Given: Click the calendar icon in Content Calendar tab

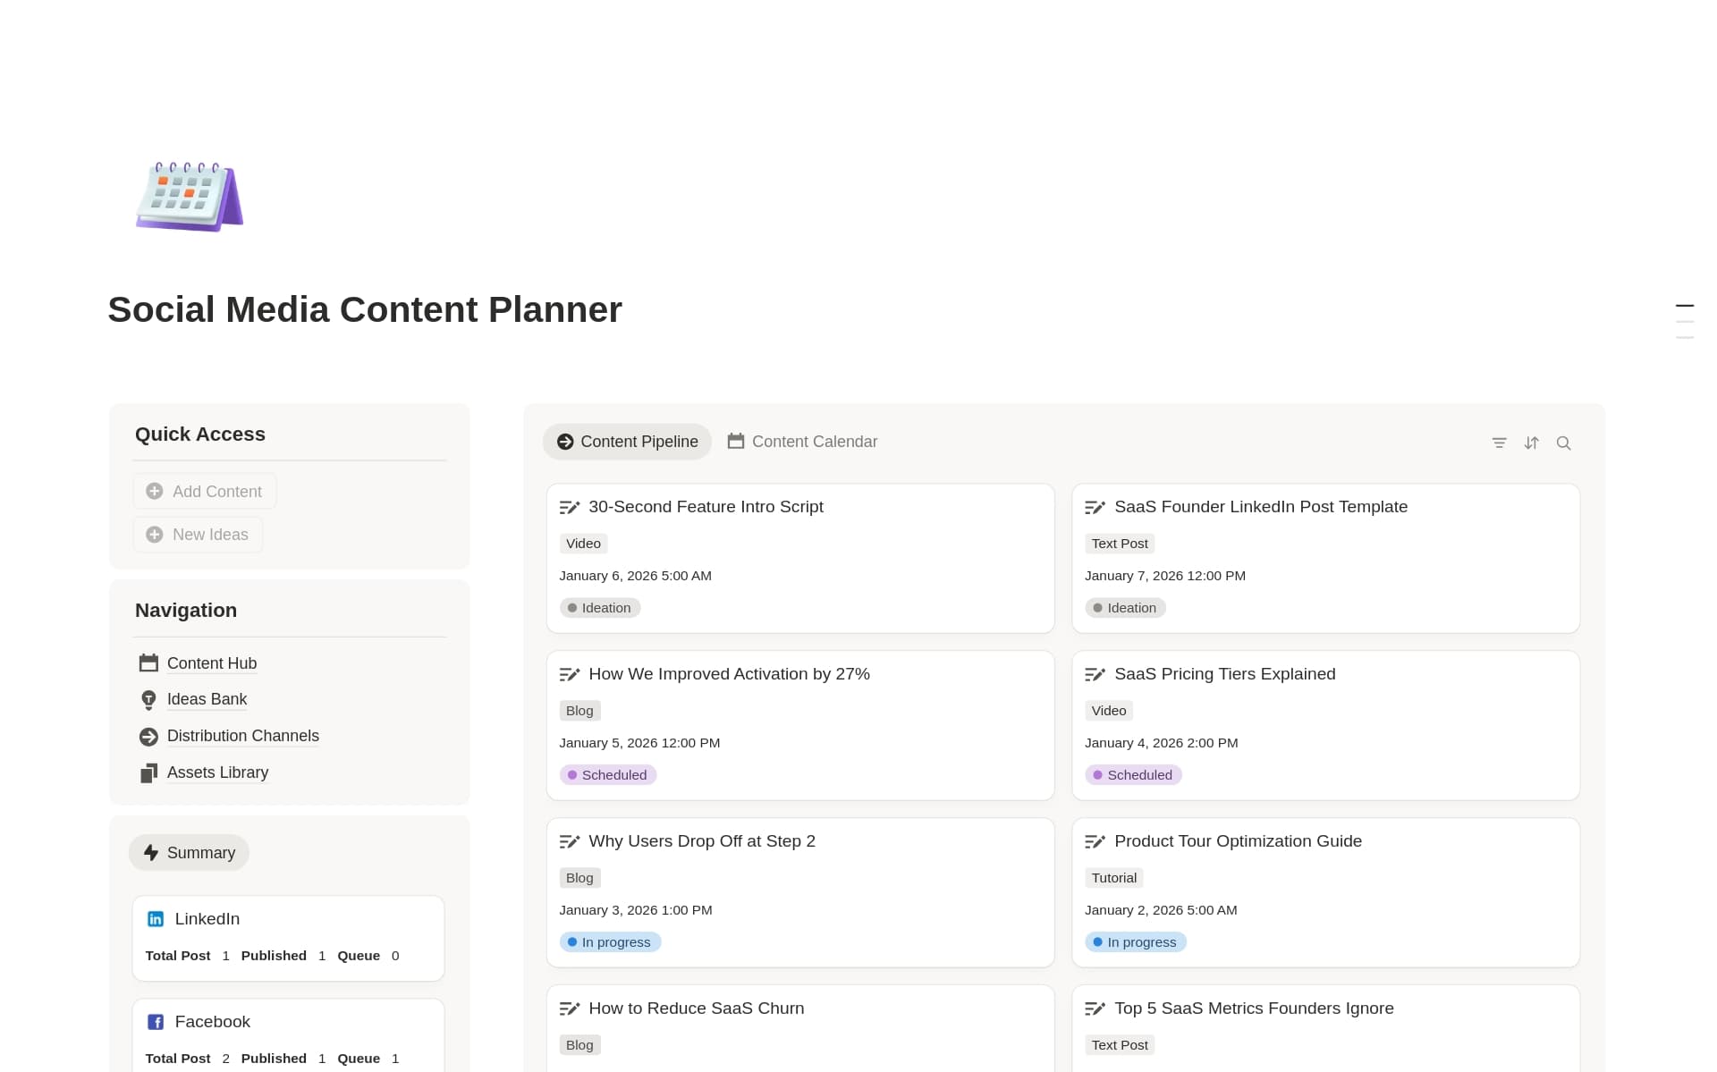Looking at the screenshot, I should coord(736,441).
